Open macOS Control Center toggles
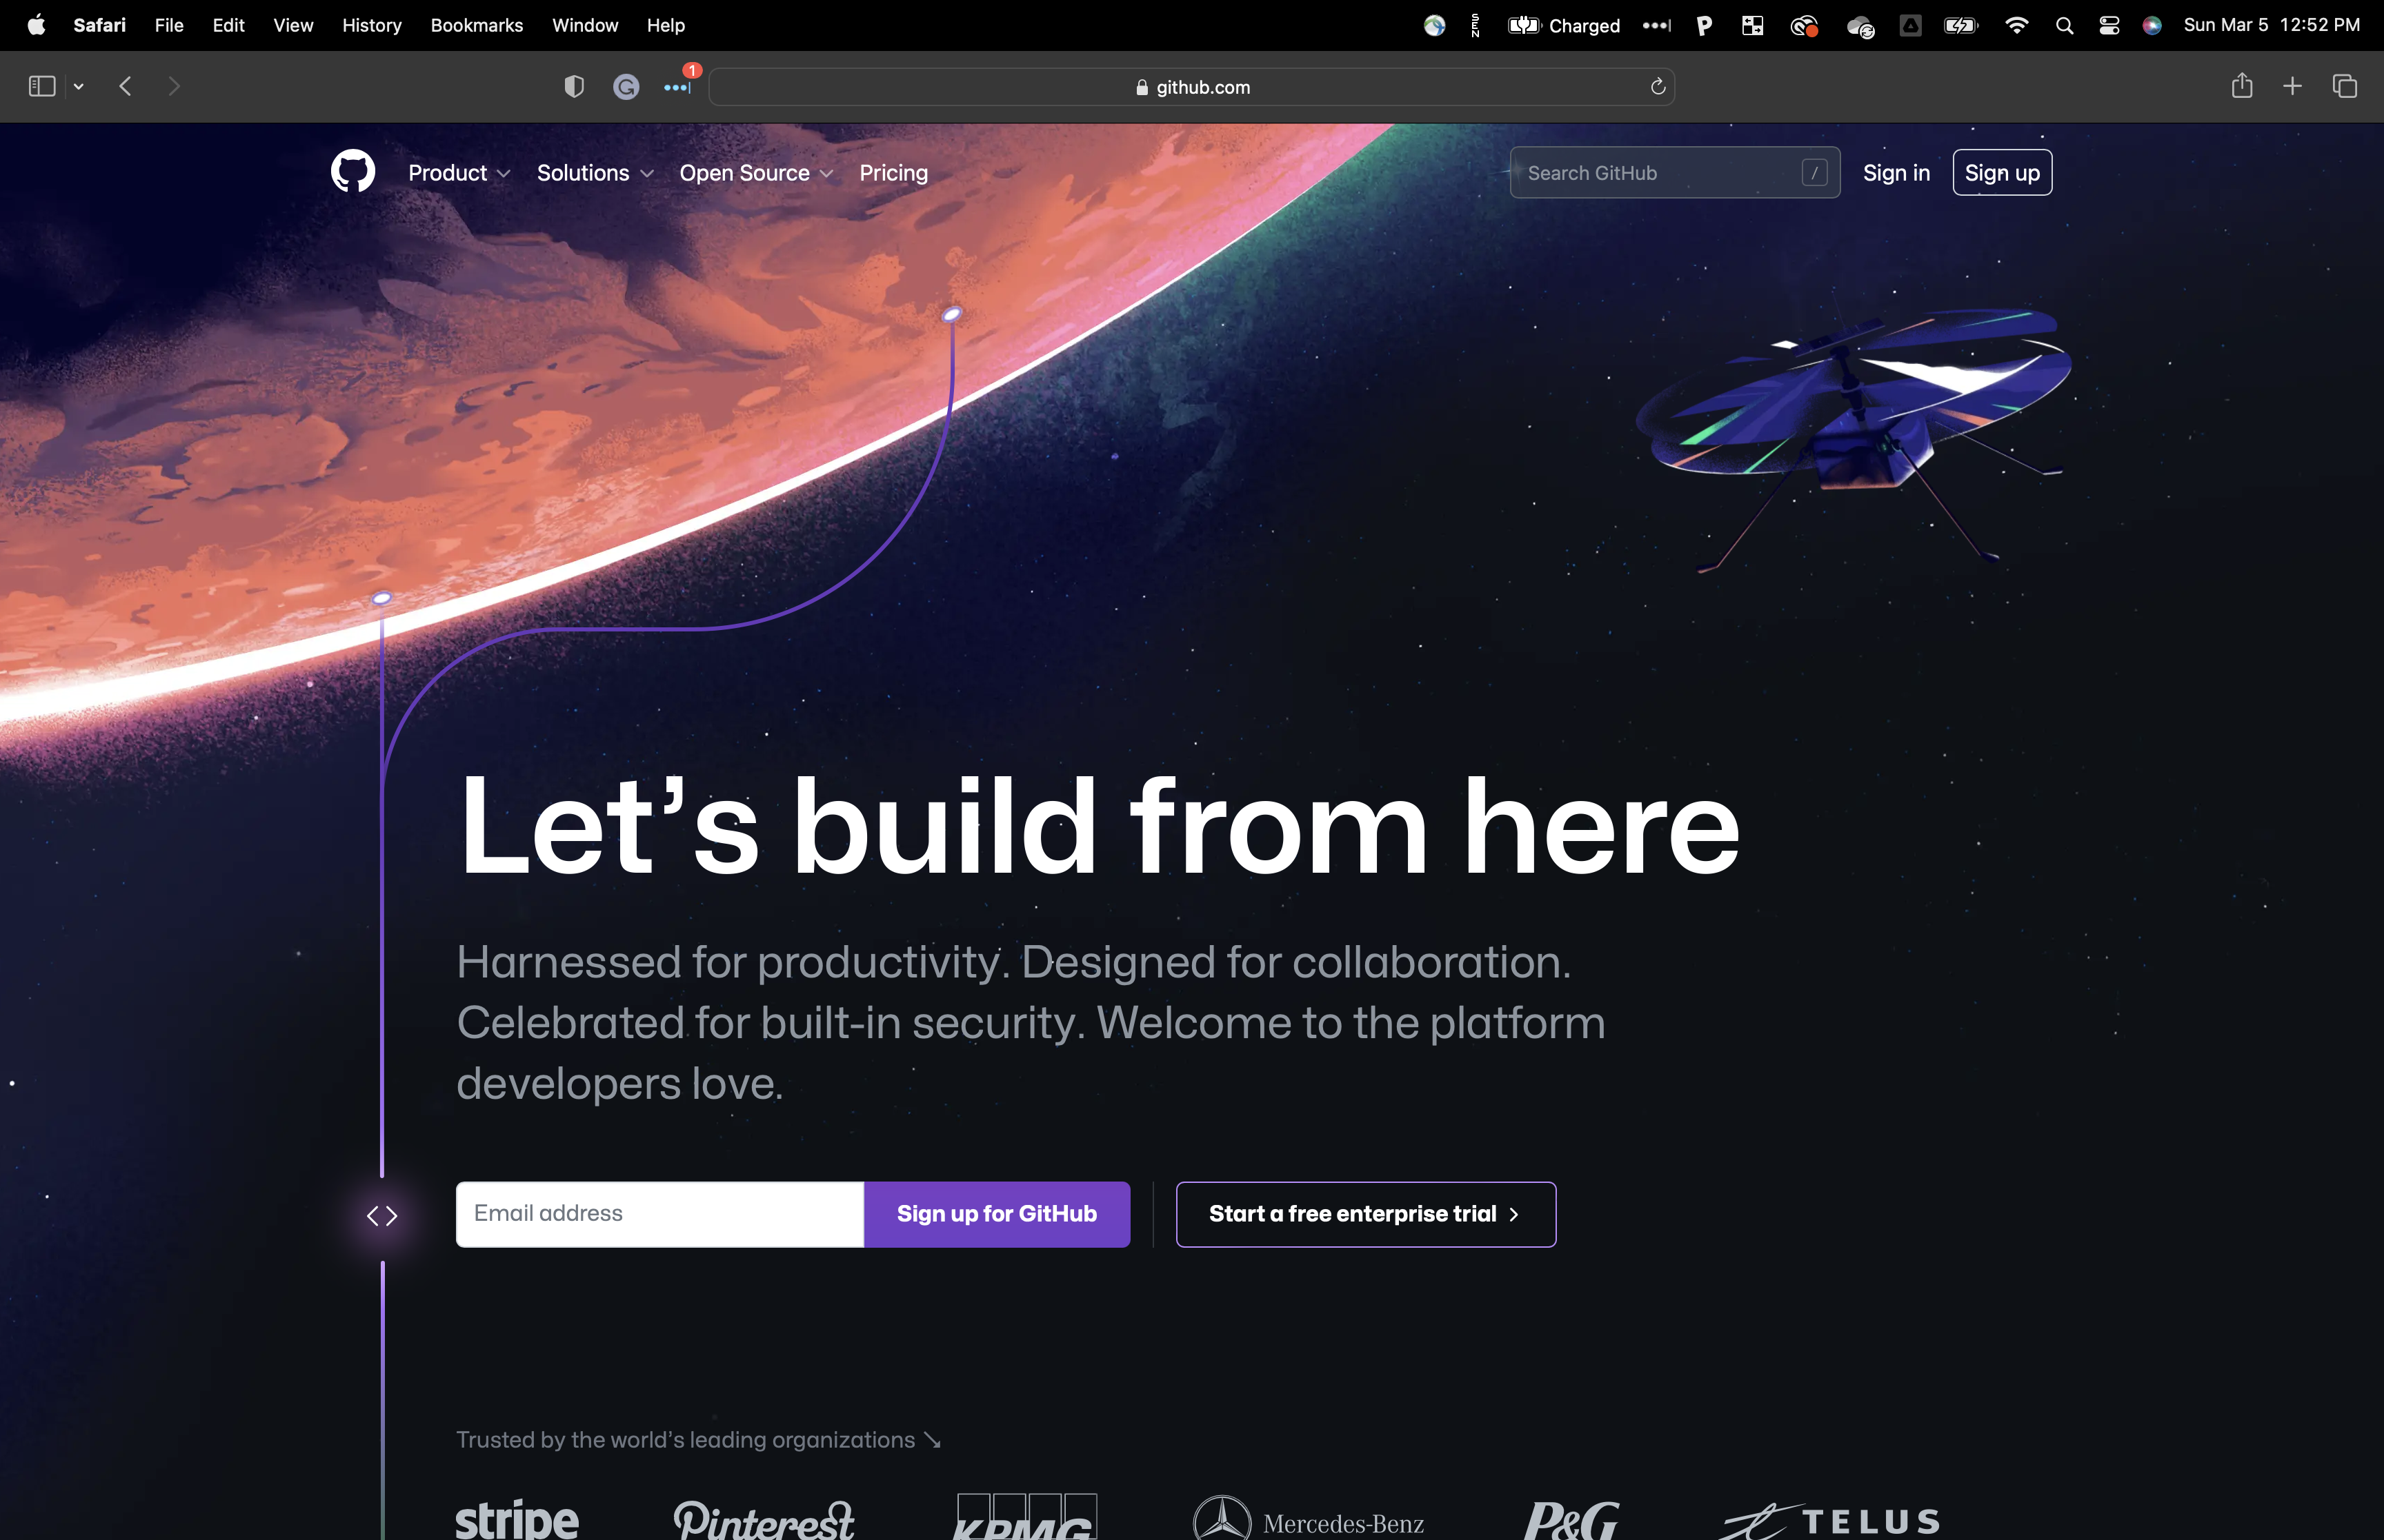Viewport: 2384px width, 1540px height. click(x=2109, y=26)
